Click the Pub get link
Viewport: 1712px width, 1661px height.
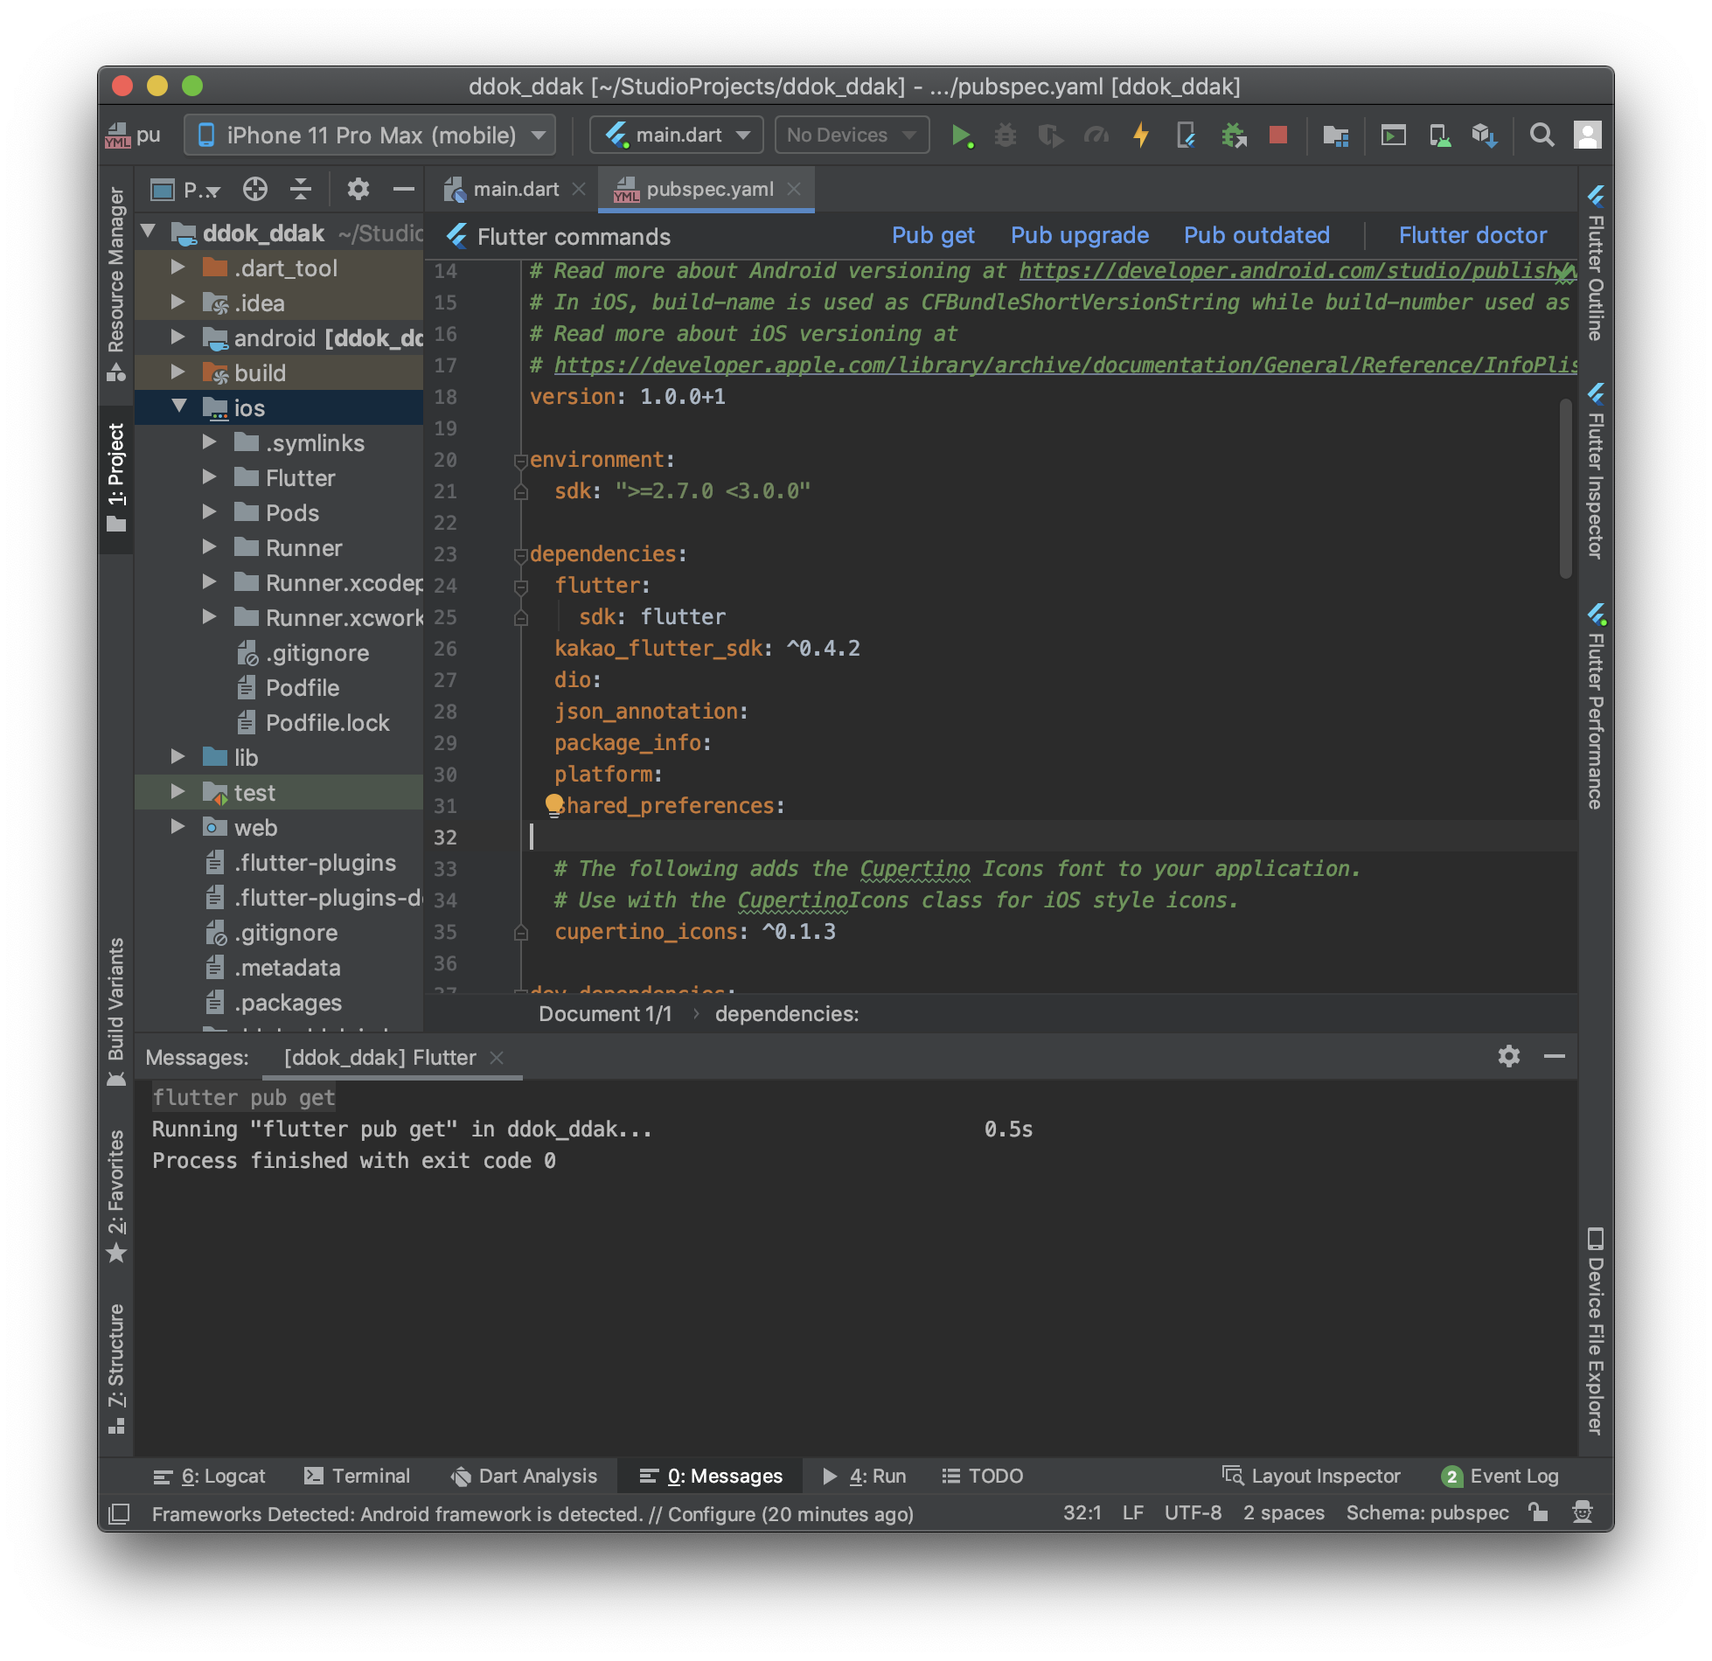[932, 236]
